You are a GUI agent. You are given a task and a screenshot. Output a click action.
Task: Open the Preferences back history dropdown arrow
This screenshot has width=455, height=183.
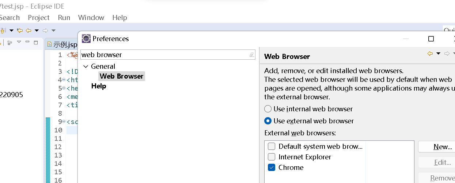[x=439, y=53]
